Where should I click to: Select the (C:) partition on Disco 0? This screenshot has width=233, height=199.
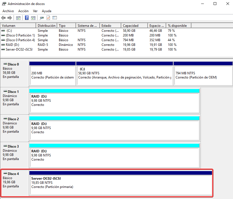pos(124,73)
